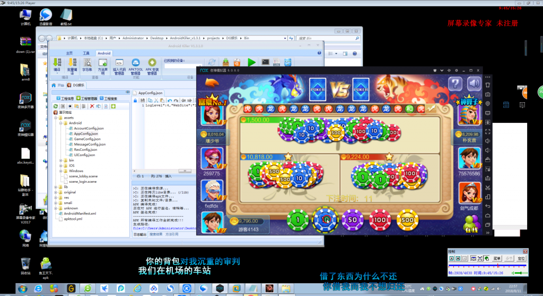The width and height of the screenshot is (543, 296).
Task: Click the question mark help button in game
Action: click(x=455, y=83)
